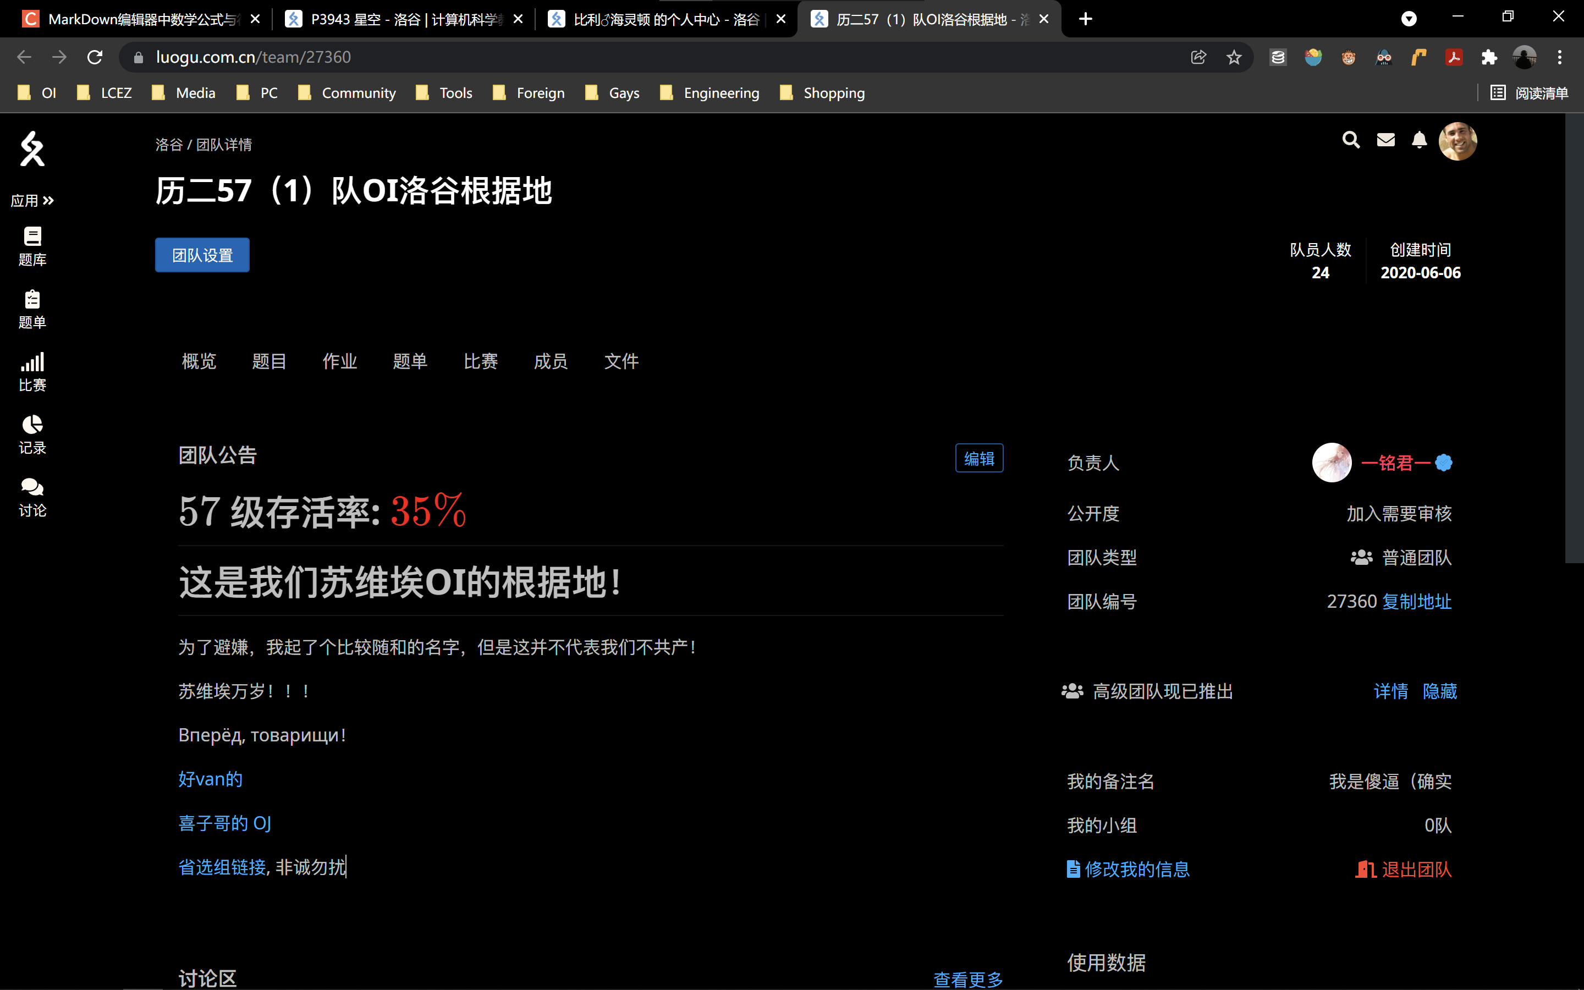Open the OI bookmark folder
Screen dimensions: 1584x990
pos(37,93)
